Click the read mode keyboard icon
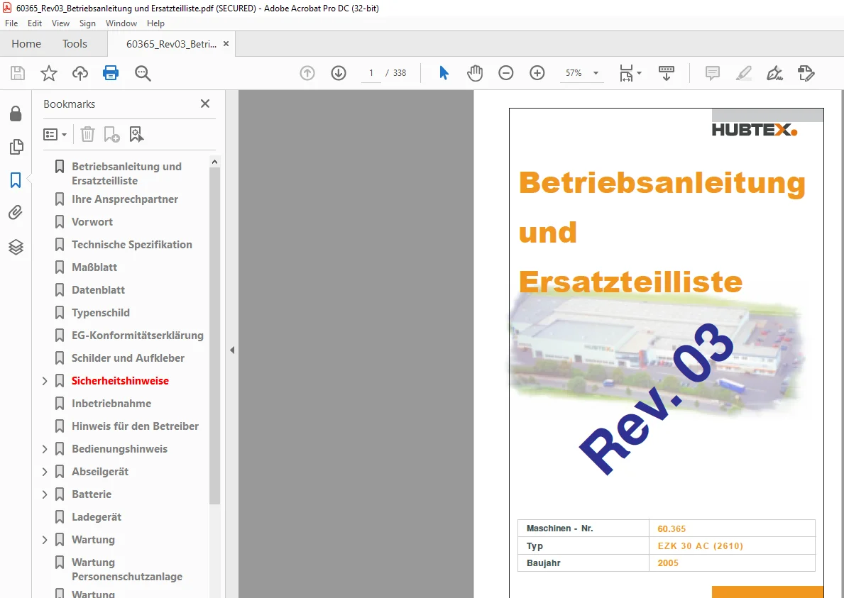The image size is (844, 598). pyautogui.click(x=667, y=73)
